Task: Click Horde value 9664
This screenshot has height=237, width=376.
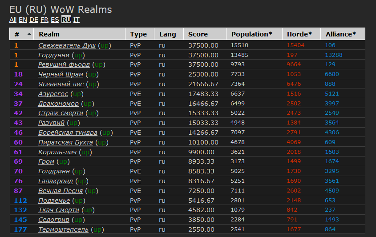Action: point(294,64)
